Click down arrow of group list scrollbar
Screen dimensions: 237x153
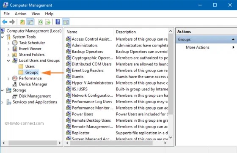(171, 137)
